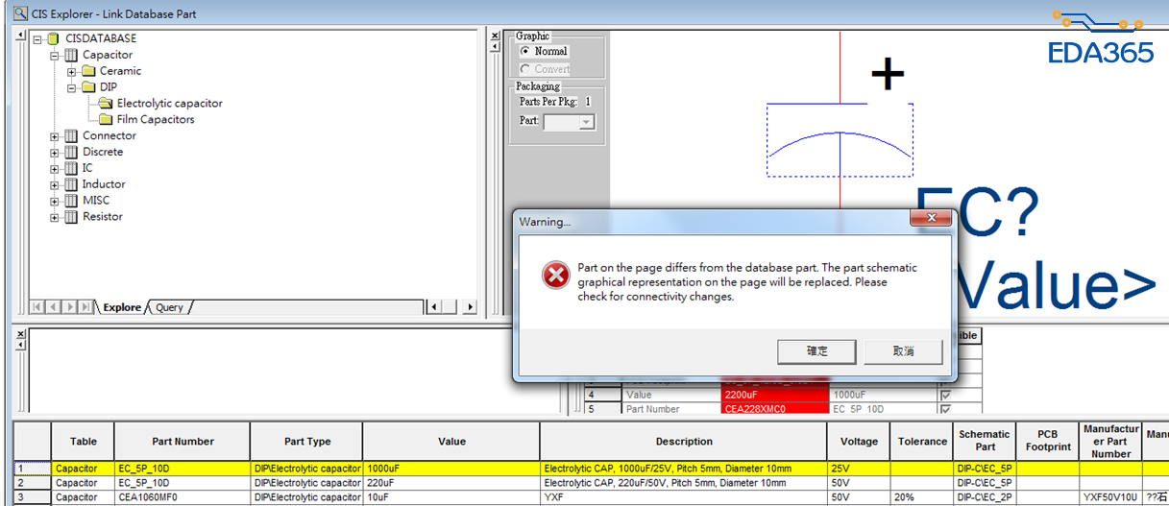
Task: Click the Film Capacitors folder icon
Action: [106, 119]
